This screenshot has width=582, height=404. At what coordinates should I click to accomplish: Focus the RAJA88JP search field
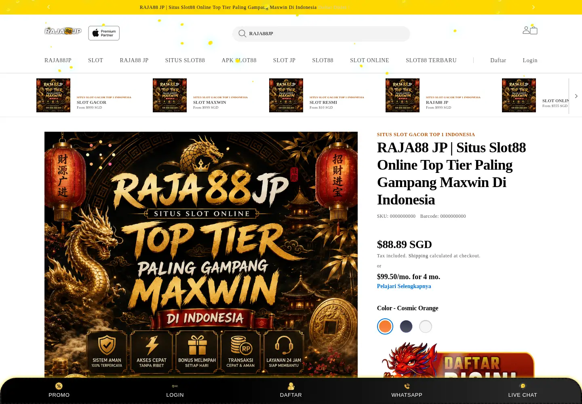[321, 34]
